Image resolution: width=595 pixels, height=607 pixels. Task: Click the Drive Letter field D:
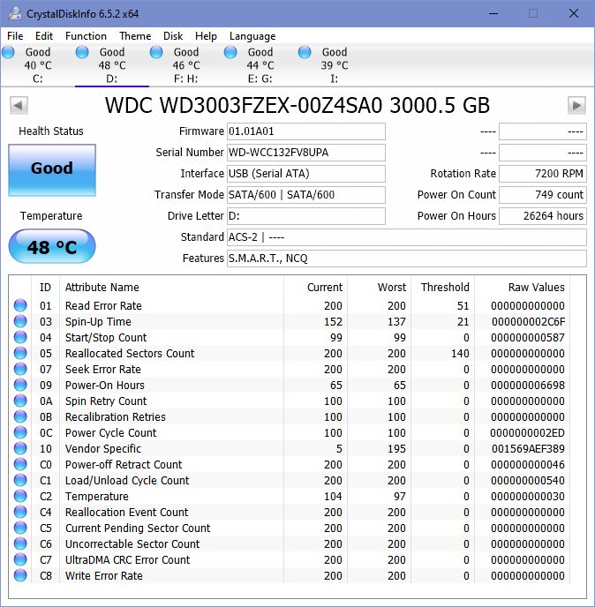(x=306, y=215)
